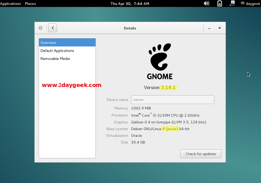Image resolution: width=261 pixels, height=183 pixels.
Task: Select Overview in the sidebar
Action: pos(67,43)
